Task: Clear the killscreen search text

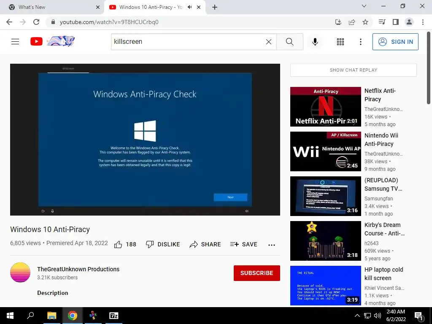Action: 269,42
